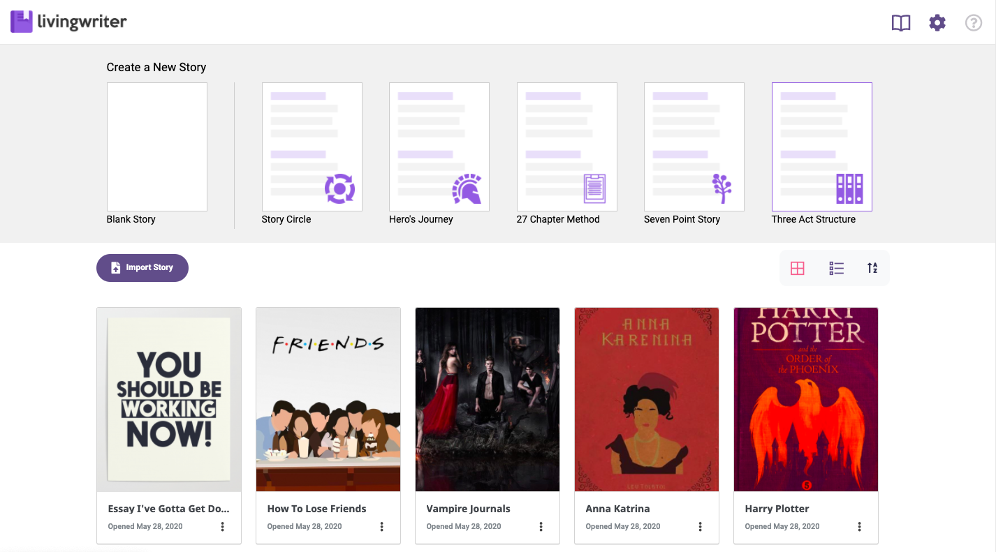The width and height of the screenshot is (996, 552).
Task: Click the help question mark icon
Action: [x=973, y=23]
